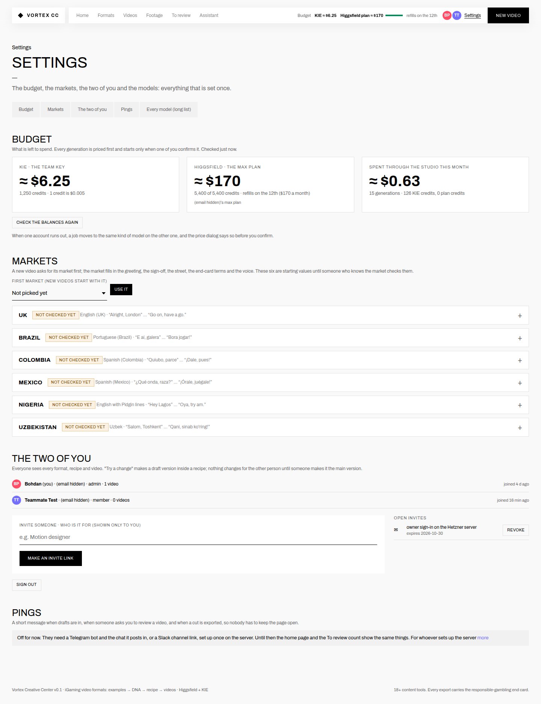
Task: Open the First market dropdown
Action: click(59, 293)
